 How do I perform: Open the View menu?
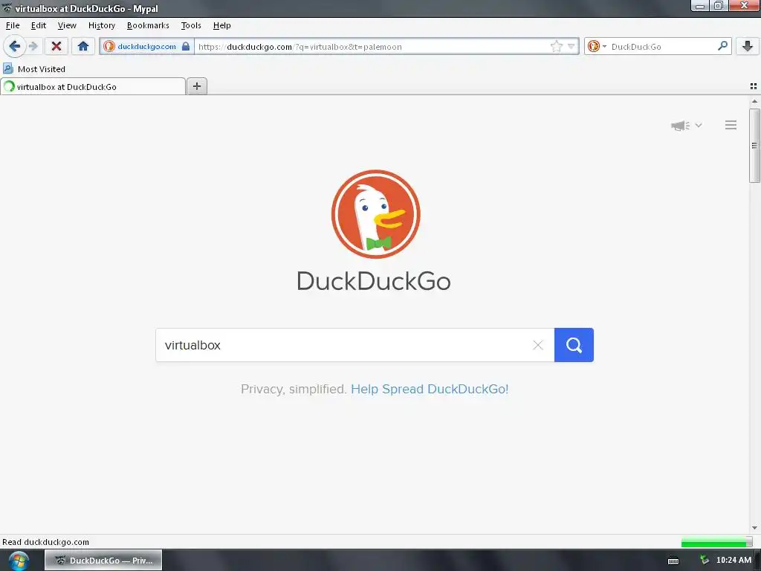[67, 25]
